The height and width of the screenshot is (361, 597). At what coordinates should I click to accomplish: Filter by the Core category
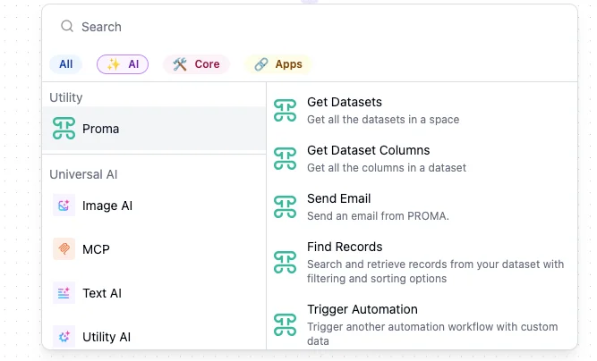coord(196,64)
